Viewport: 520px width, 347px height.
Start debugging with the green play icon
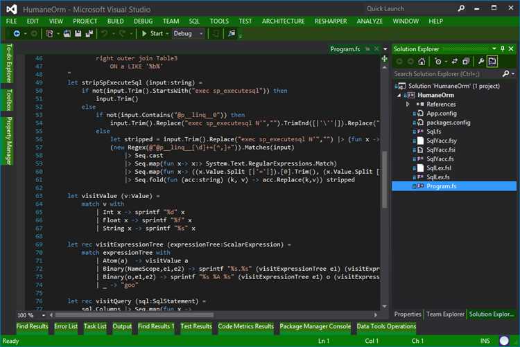[144, 33]
